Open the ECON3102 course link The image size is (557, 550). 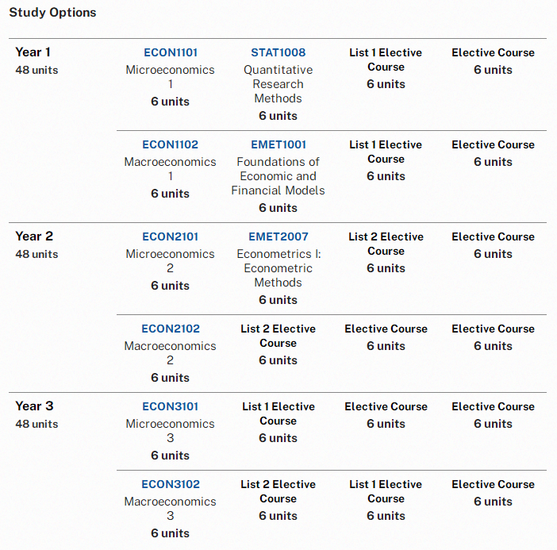171,484
